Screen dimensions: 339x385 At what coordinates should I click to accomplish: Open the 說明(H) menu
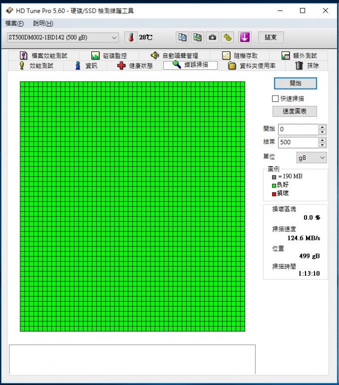[43, 23]
